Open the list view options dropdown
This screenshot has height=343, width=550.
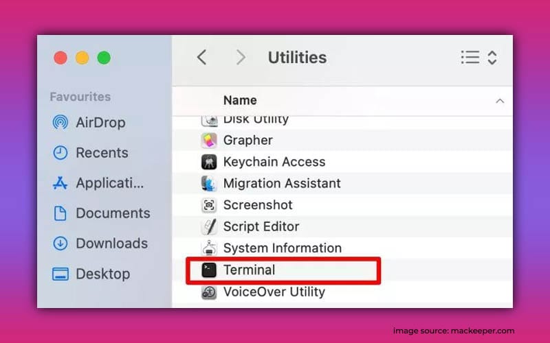pyautogui.click(x=478, y=58)
